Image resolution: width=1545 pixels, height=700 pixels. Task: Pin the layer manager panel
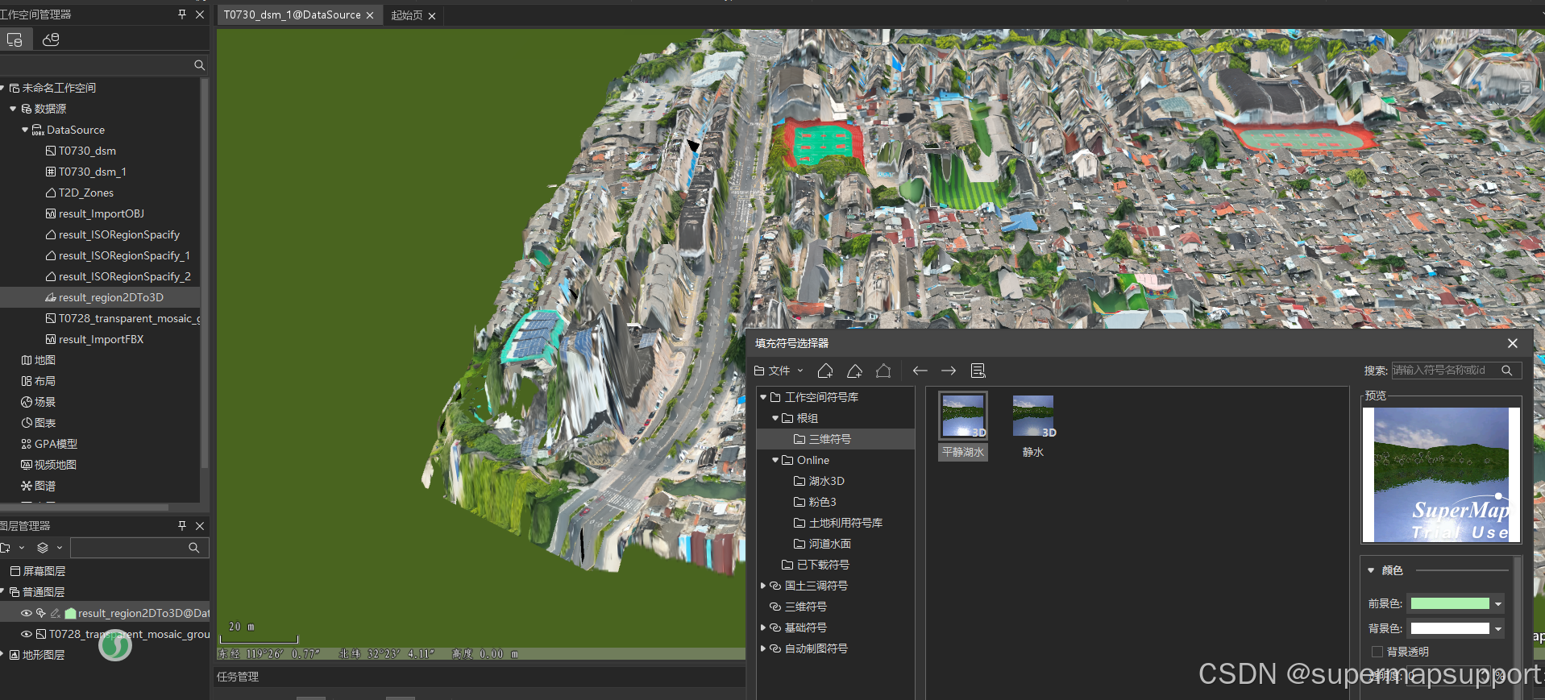182,526
